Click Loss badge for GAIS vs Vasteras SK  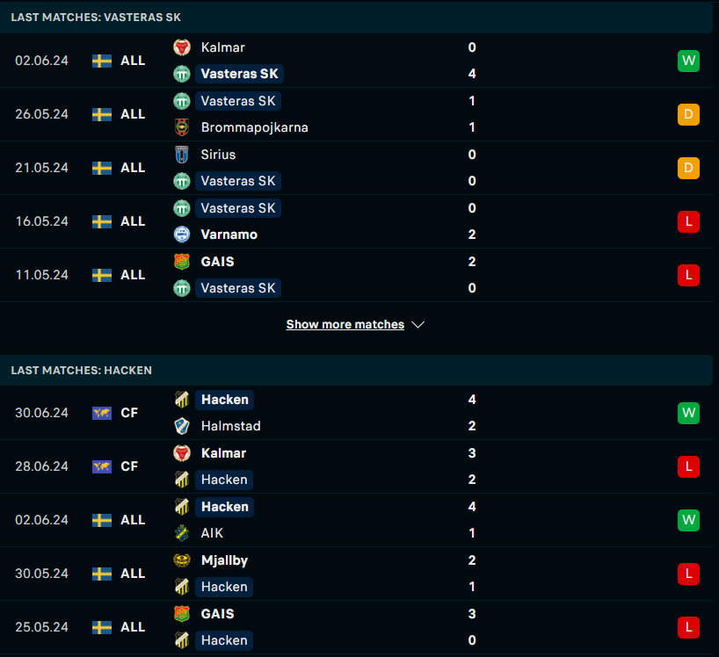688,275
